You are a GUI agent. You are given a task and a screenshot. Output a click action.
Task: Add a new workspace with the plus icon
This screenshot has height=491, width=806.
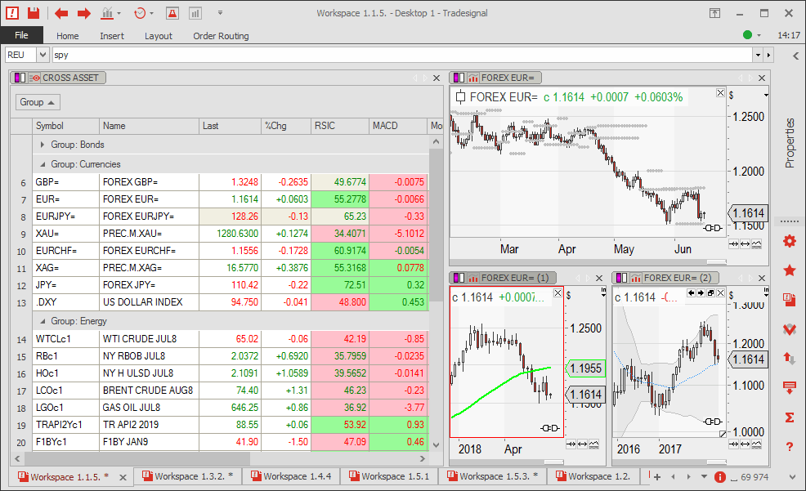pos(657,477)
